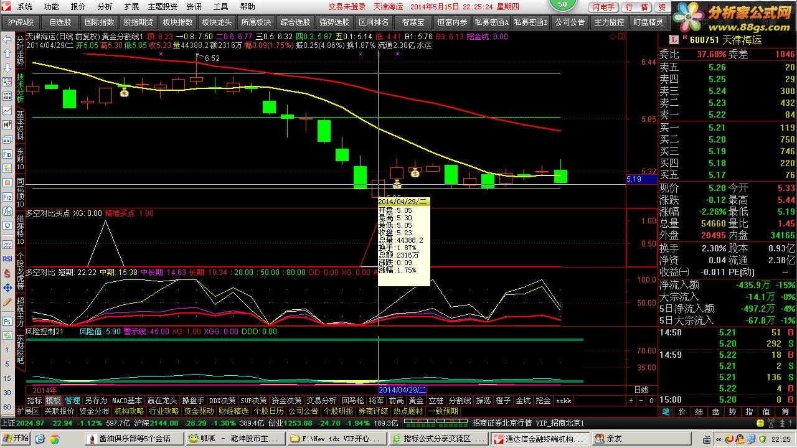Open the 通达信金融终端 taskbar item
Viewport: 797px width, 448px height.
[540, 439]
